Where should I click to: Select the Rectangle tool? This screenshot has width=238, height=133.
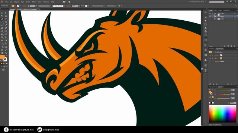[6, 22]
